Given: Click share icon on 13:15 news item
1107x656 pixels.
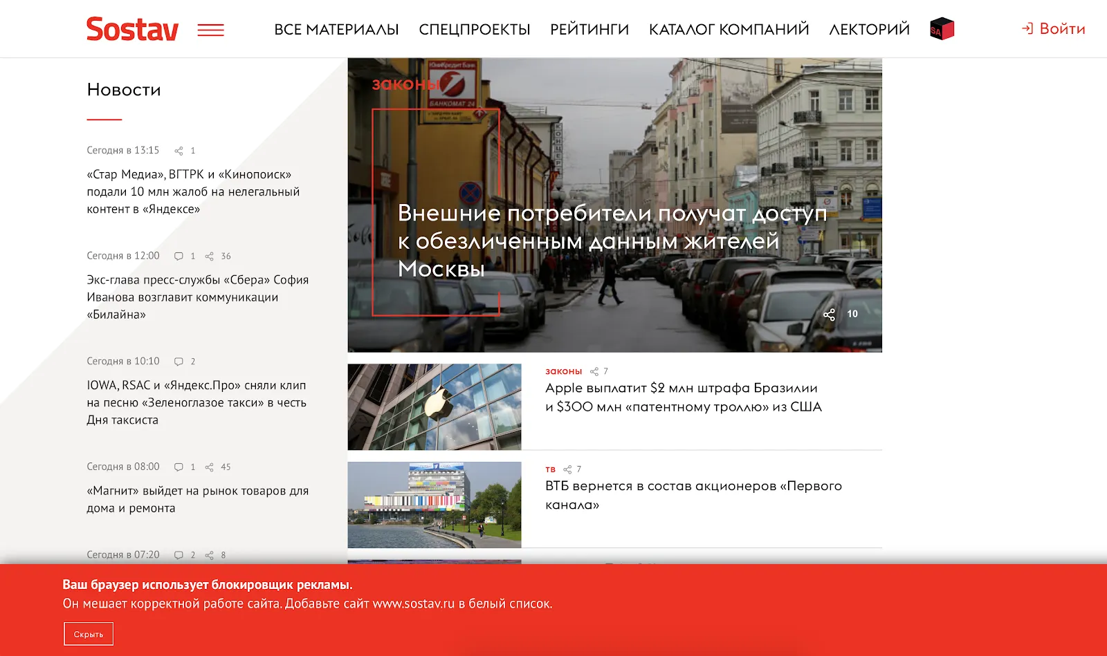Looking at the screenshot, I should 179,151.
